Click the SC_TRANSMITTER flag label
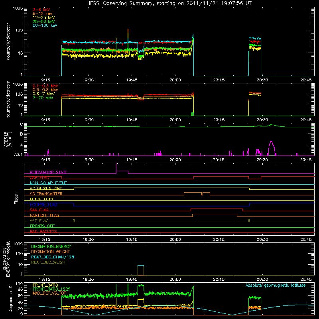319x319 pixels. 46,194
